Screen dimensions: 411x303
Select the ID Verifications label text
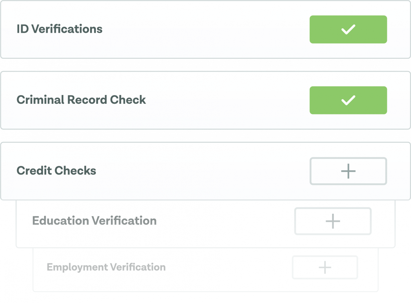[x=60, y=29]
